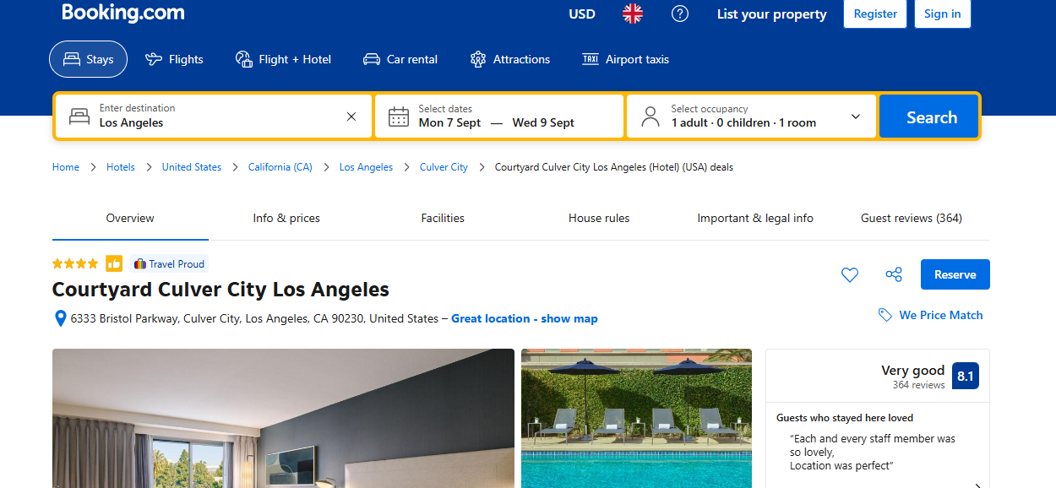The height and width of the screenshot is (488, 1056).
Task: Select check-in date Mon 7 Sept
Action: coord(449,122)
